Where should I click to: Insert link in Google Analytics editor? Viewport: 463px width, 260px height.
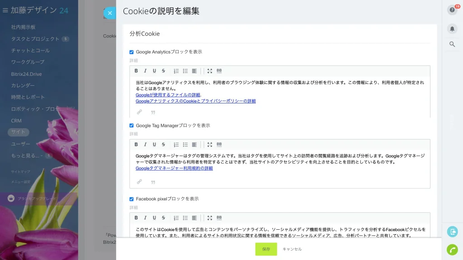pyautogui.click(x=139, y=112)
